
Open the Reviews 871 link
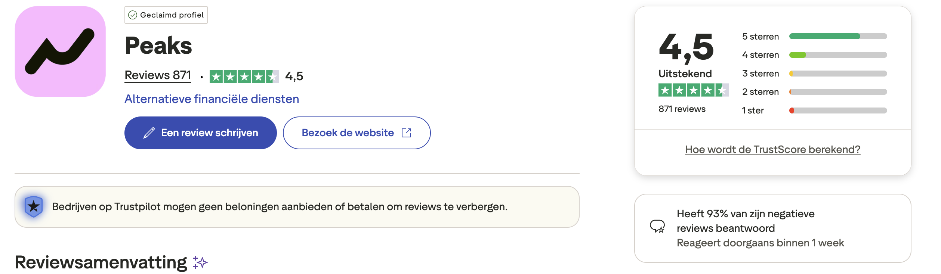[157, 75]
